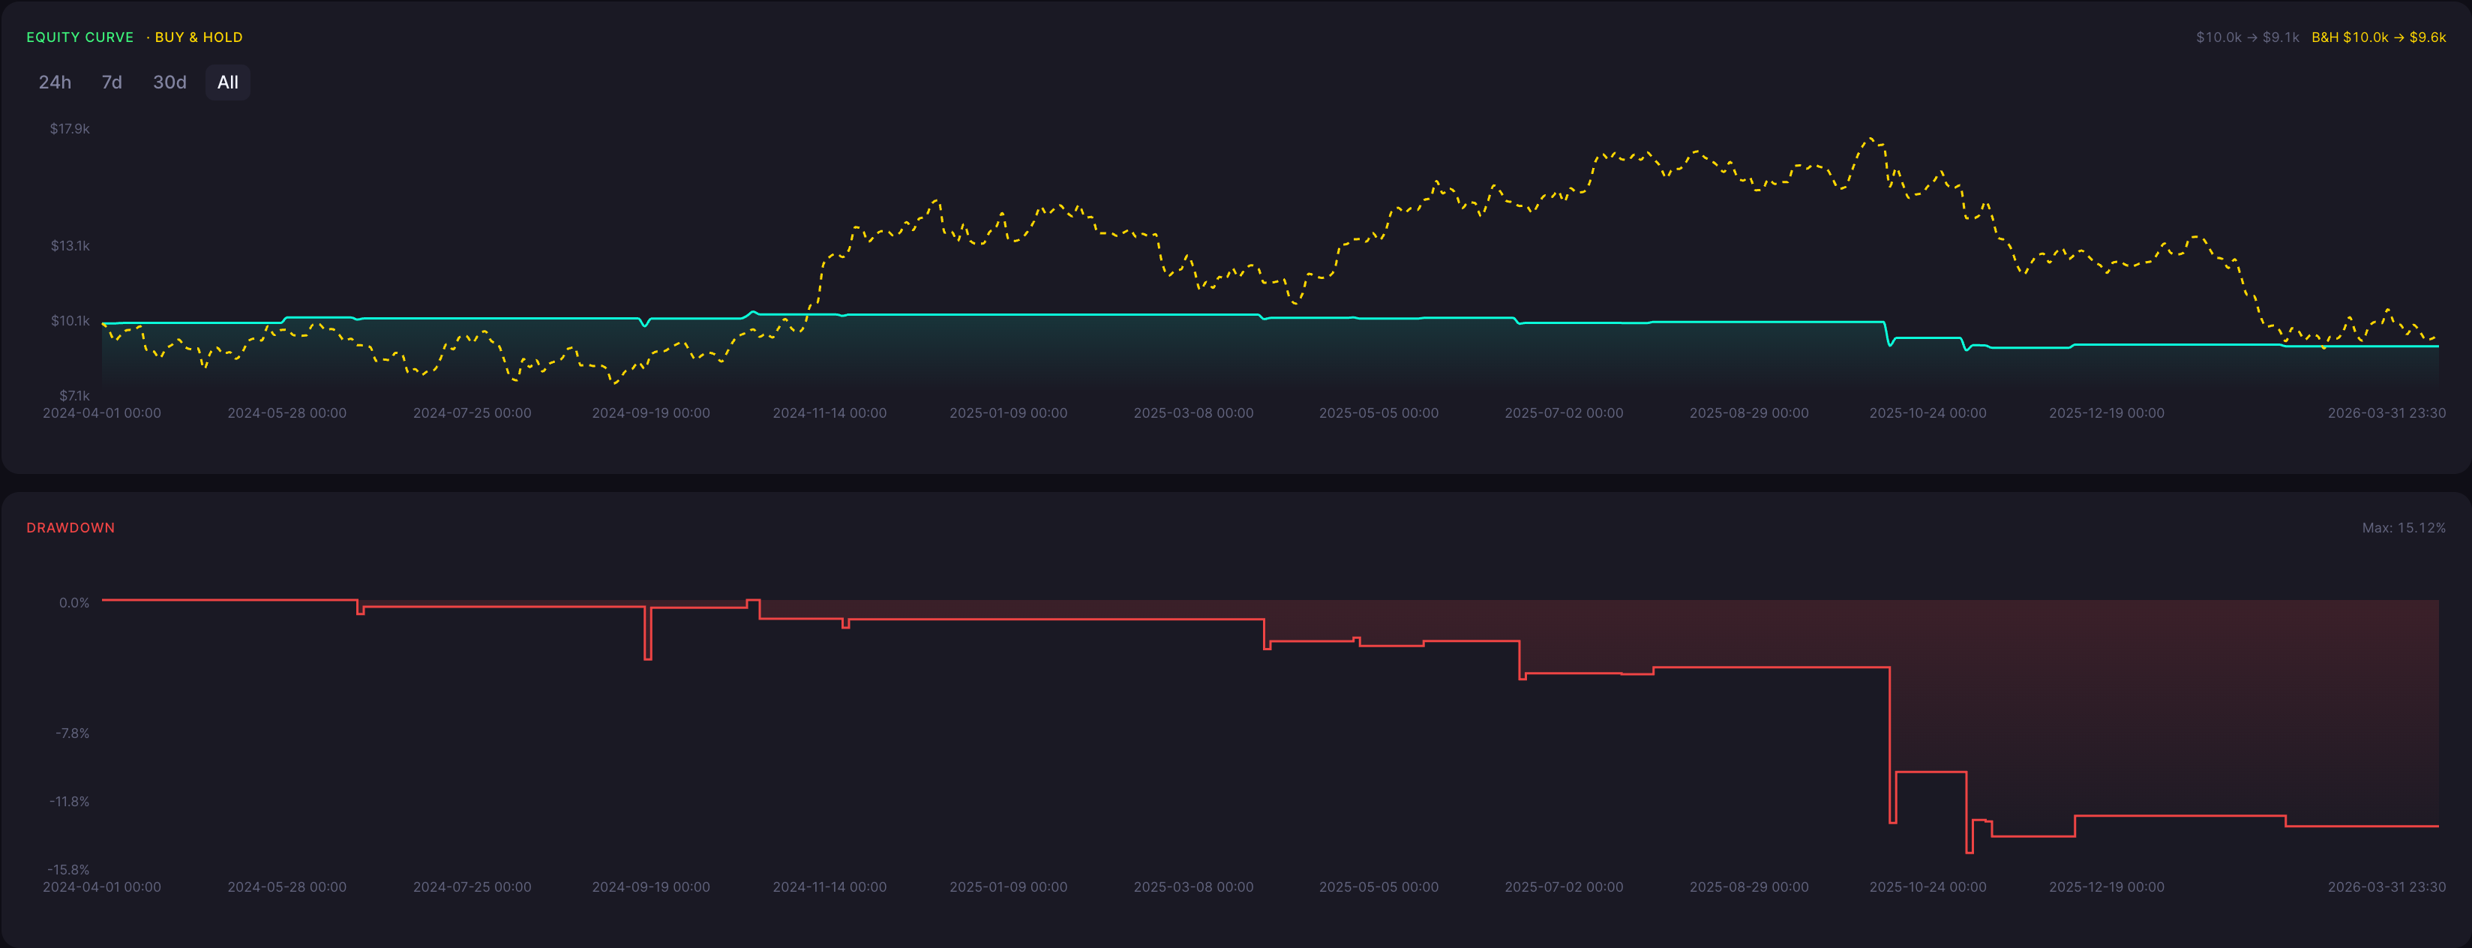
Task: Choose the 30d time range
Action: pyautogui.click(x=169, y=82)
